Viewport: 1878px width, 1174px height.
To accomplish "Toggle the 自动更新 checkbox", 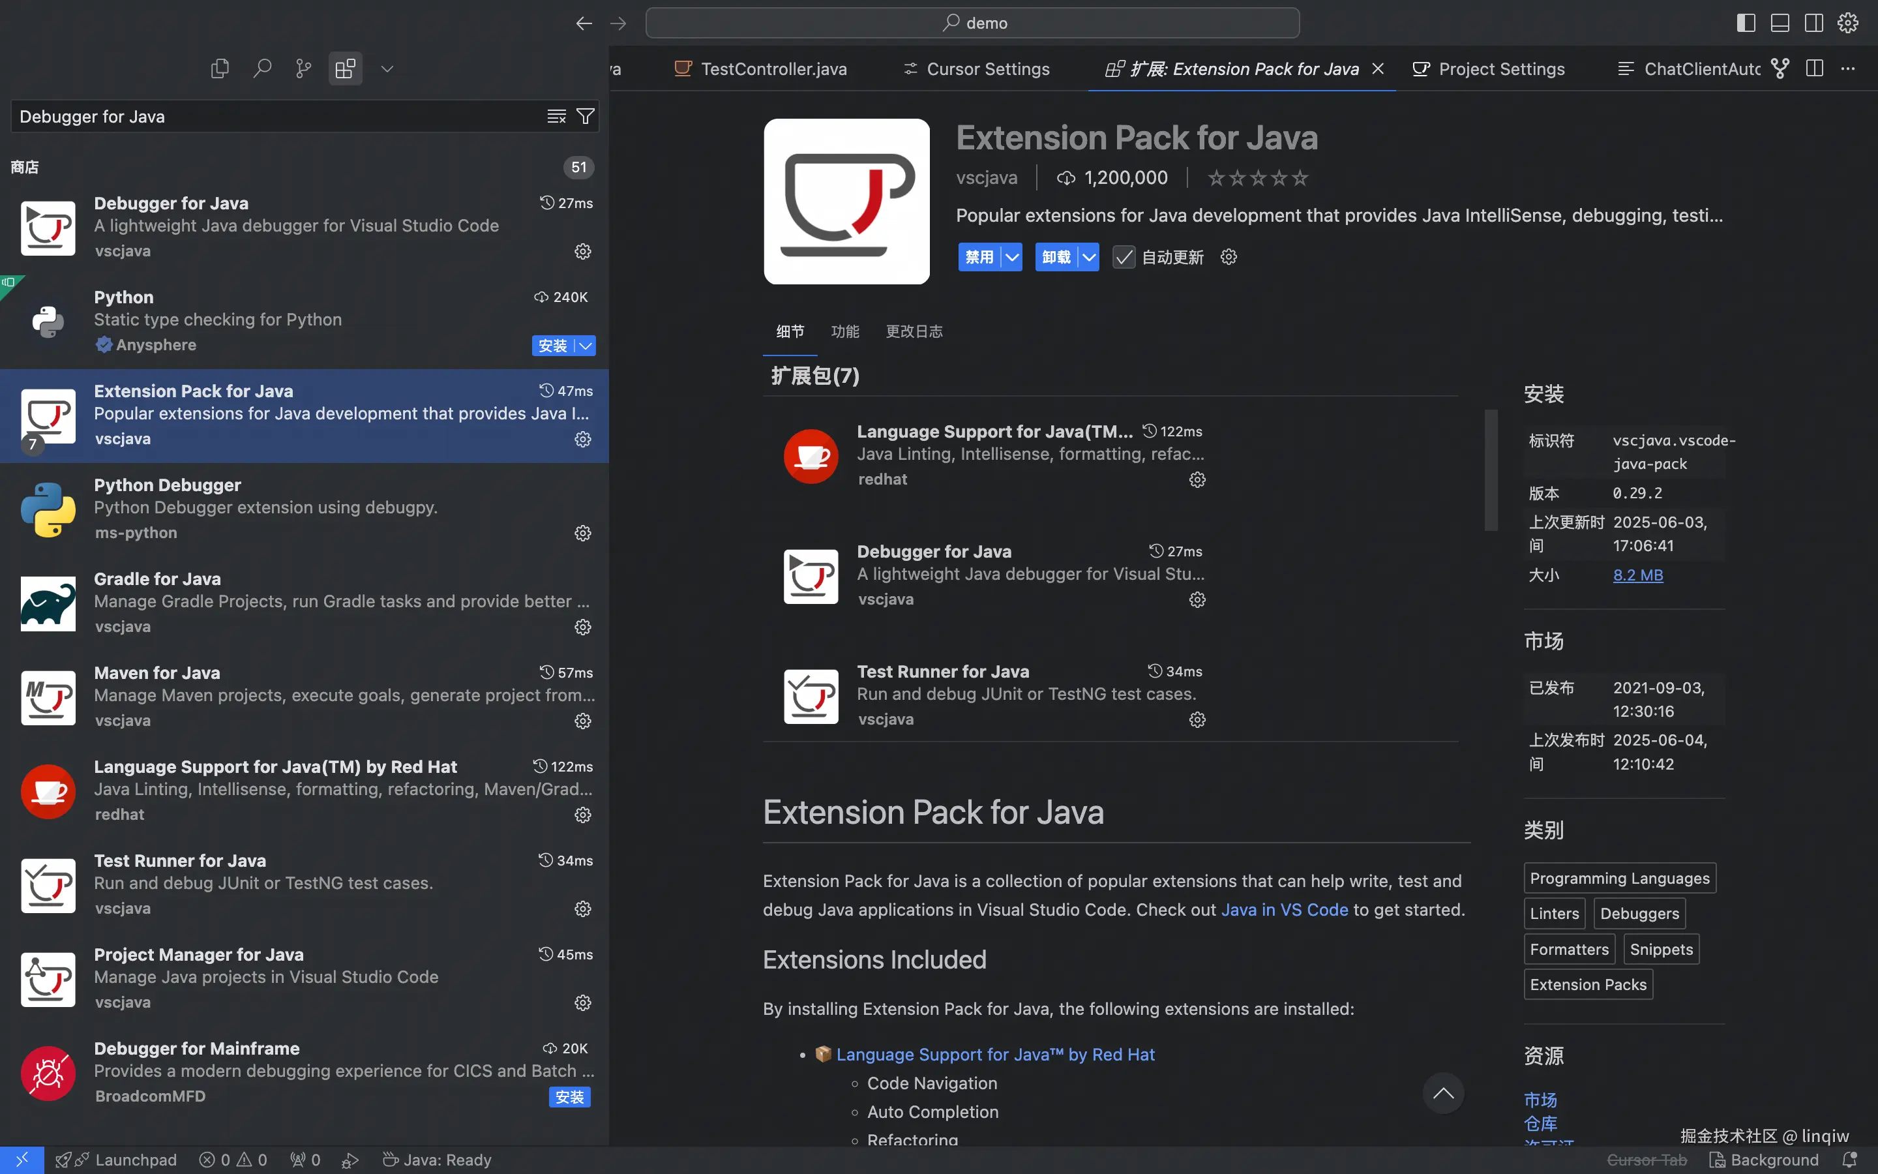I will point(1123,257).
